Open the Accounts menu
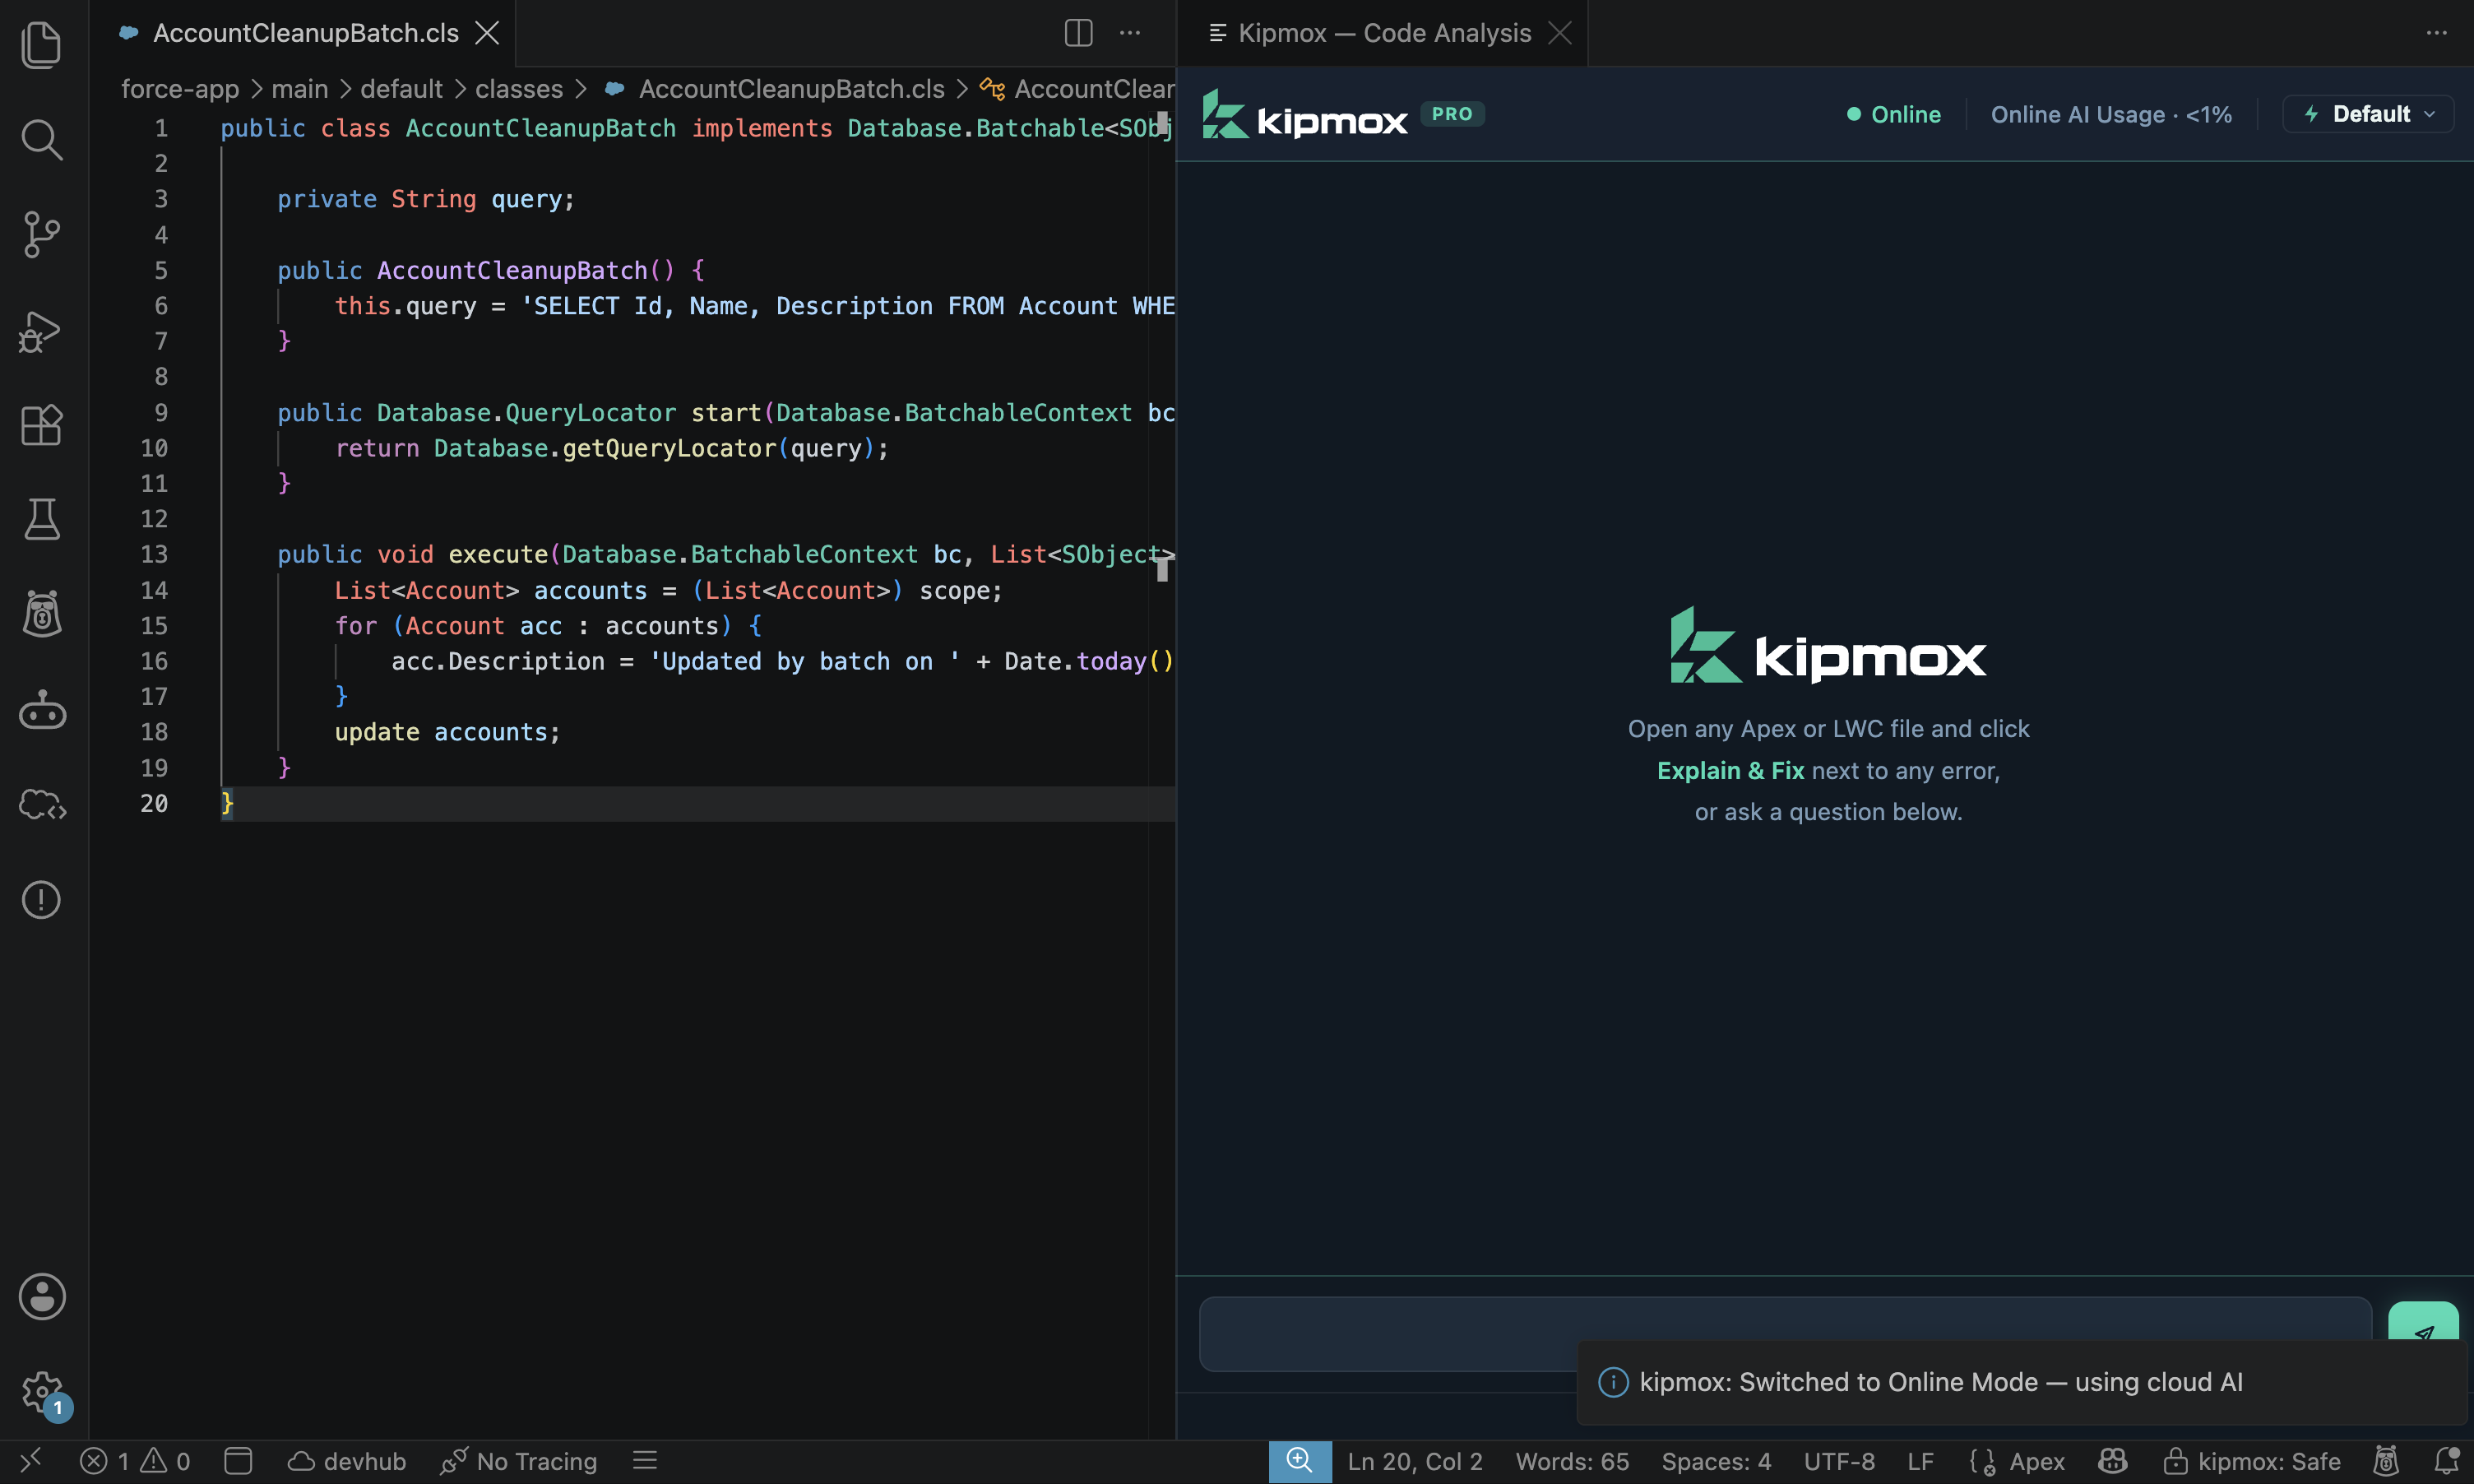The image size is (2474, 1484). coord(41,1297)
